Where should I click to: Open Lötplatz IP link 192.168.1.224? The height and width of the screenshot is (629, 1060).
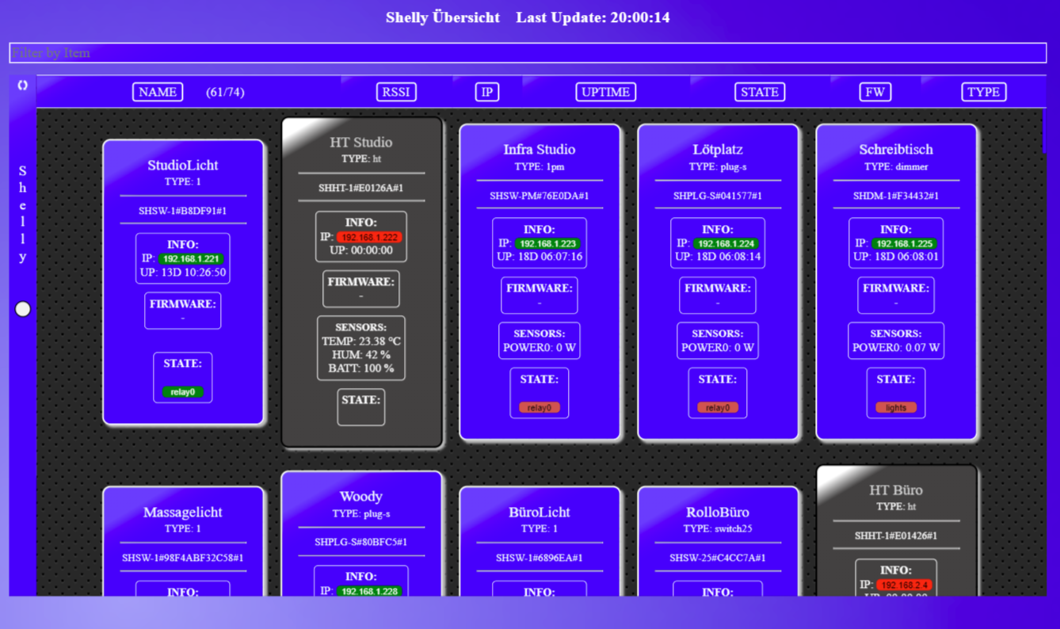tap(726, 244)
